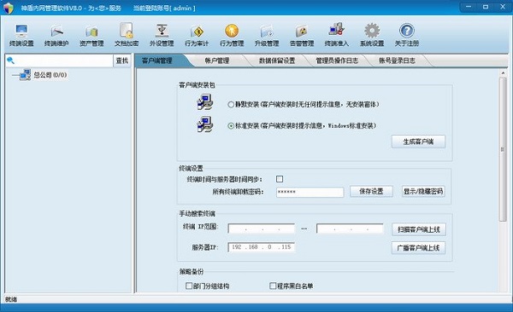Open 告警管理 toolbar icon
513x312 pixels.
(302, 35)
